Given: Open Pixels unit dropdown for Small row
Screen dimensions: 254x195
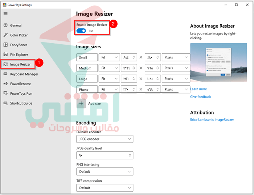Looking at the screenshot, I should [x=176, y=57].
